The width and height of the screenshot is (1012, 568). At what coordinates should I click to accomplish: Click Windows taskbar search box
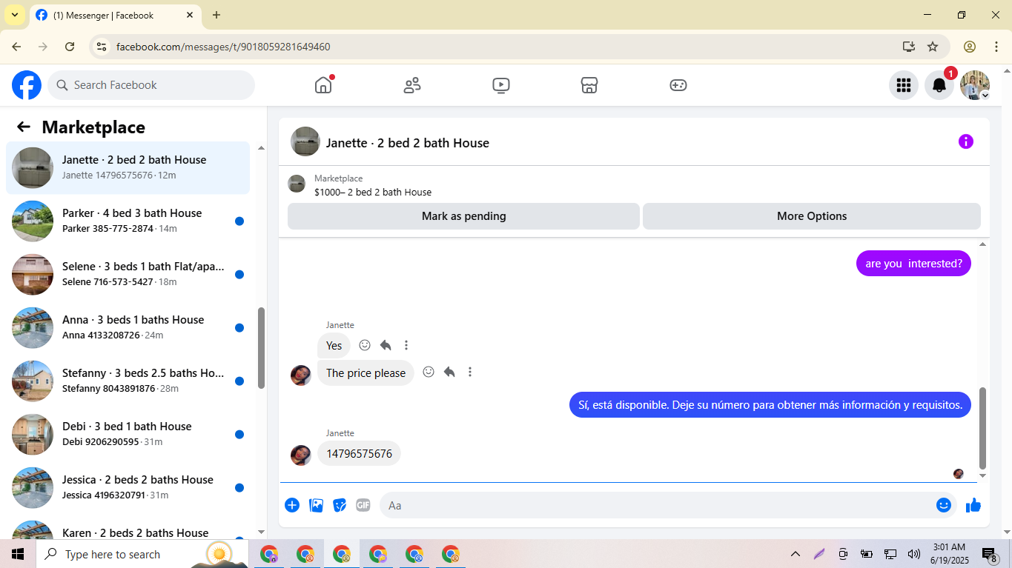pyautogui.click(x=142, y=554)
